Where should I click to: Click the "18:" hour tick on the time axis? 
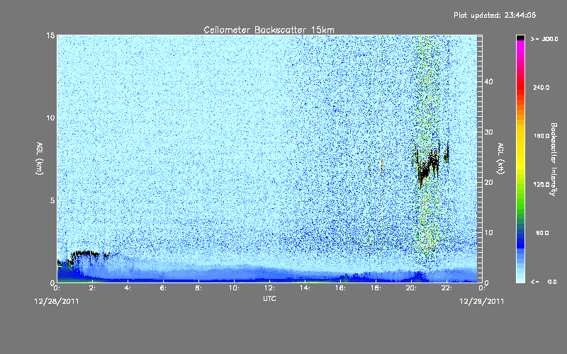376,288
